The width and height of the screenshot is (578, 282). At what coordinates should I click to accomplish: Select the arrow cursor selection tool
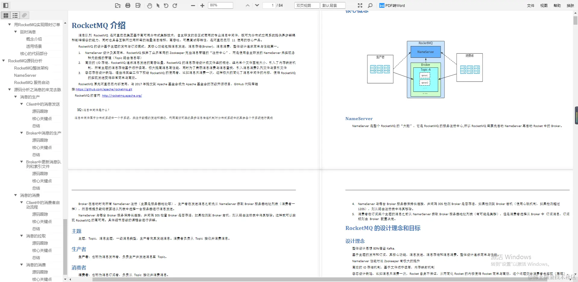pyautogui.click(x=158, y=5)
